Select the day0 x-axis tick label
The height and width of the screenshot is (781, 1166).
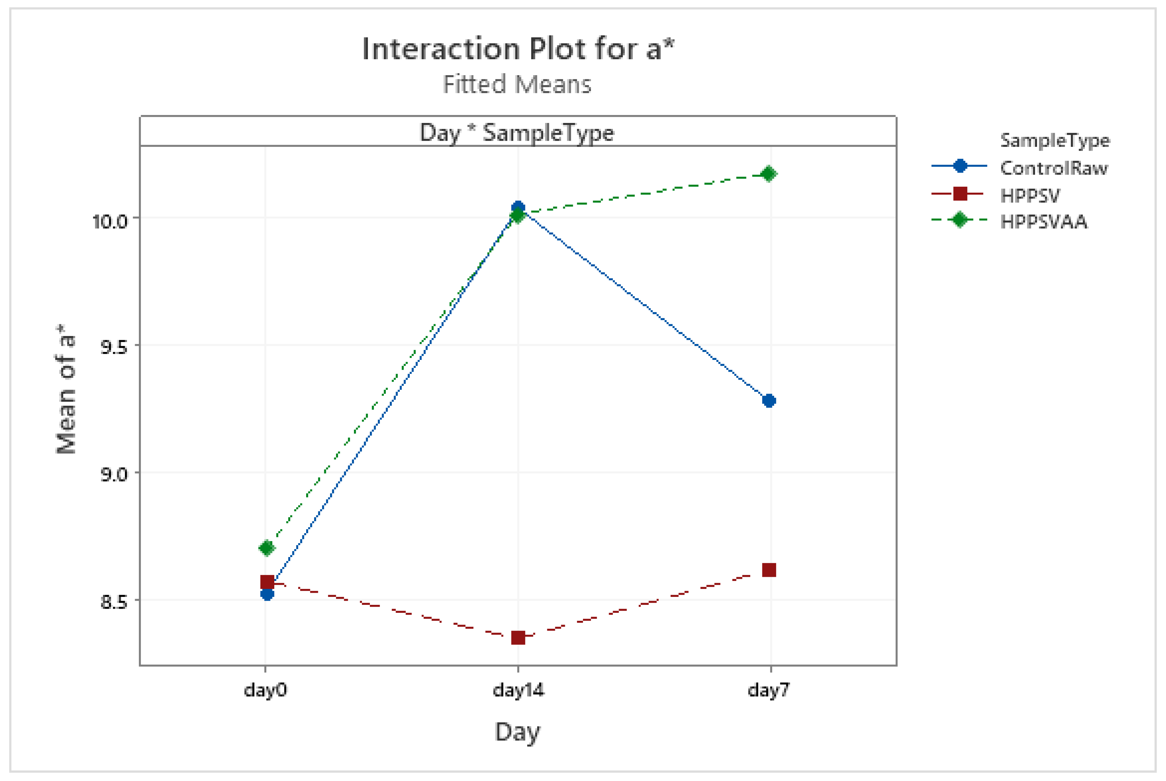(x=265, y=690)
